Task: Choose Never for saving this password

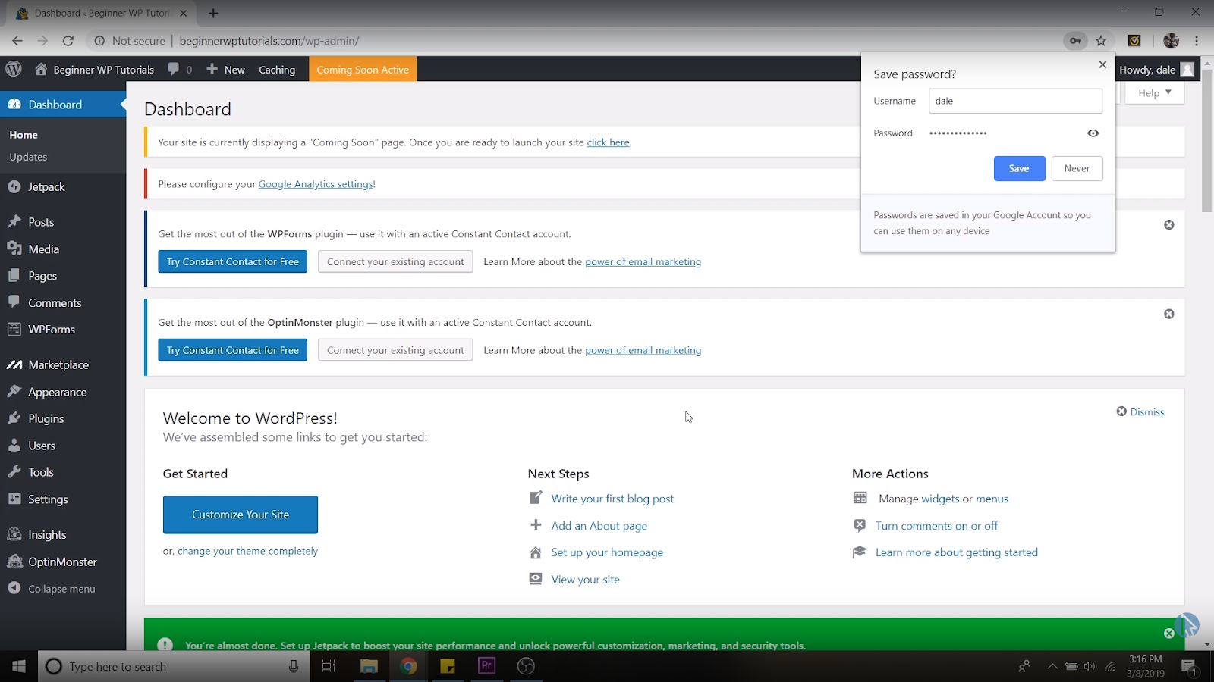Action: pyautogui.click(x=1077, y=168)
